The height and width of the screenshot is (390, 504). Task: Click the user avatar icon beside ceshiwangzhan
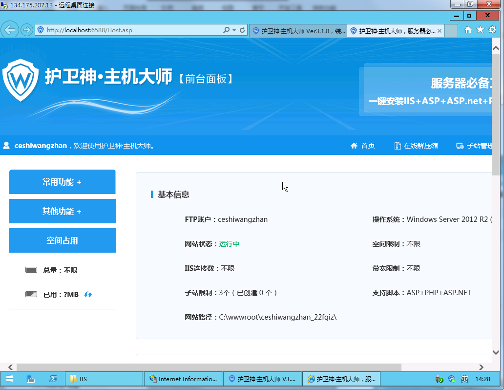point(6,146)
